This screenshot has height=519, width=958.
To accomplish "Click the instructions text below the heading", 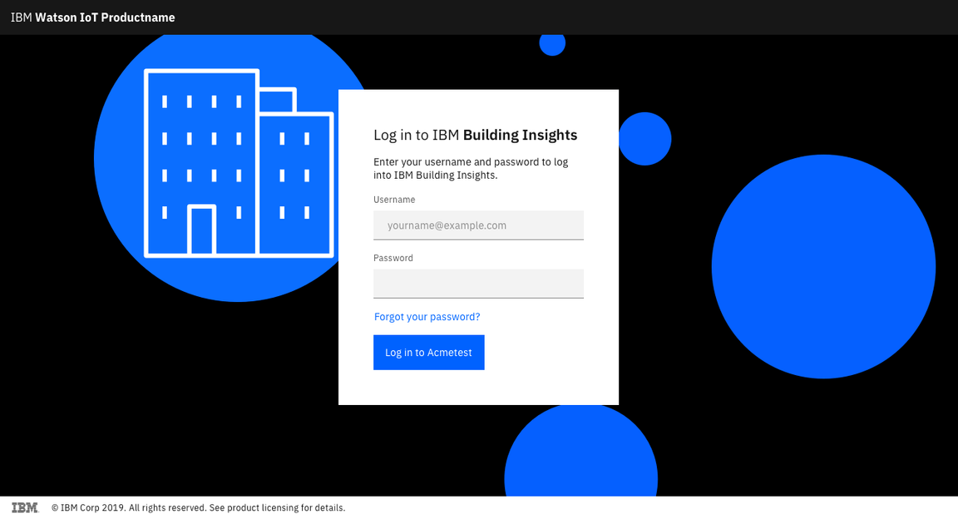I will [x=470, y=168].
